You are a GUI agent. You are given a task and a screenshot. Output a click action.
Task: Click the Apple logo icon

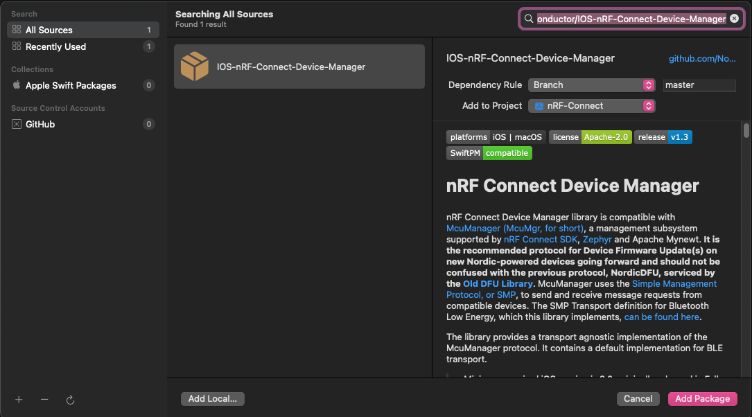tap(17, 85)
